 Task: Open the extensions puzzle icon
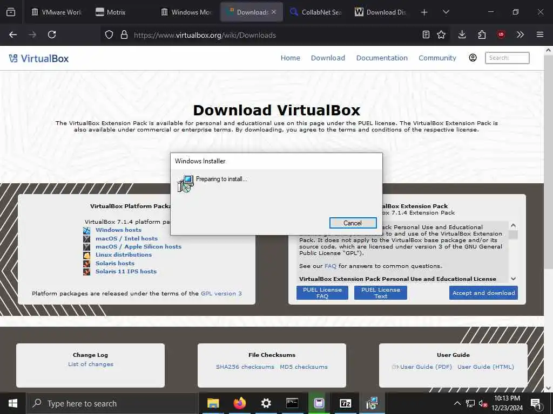482,34
